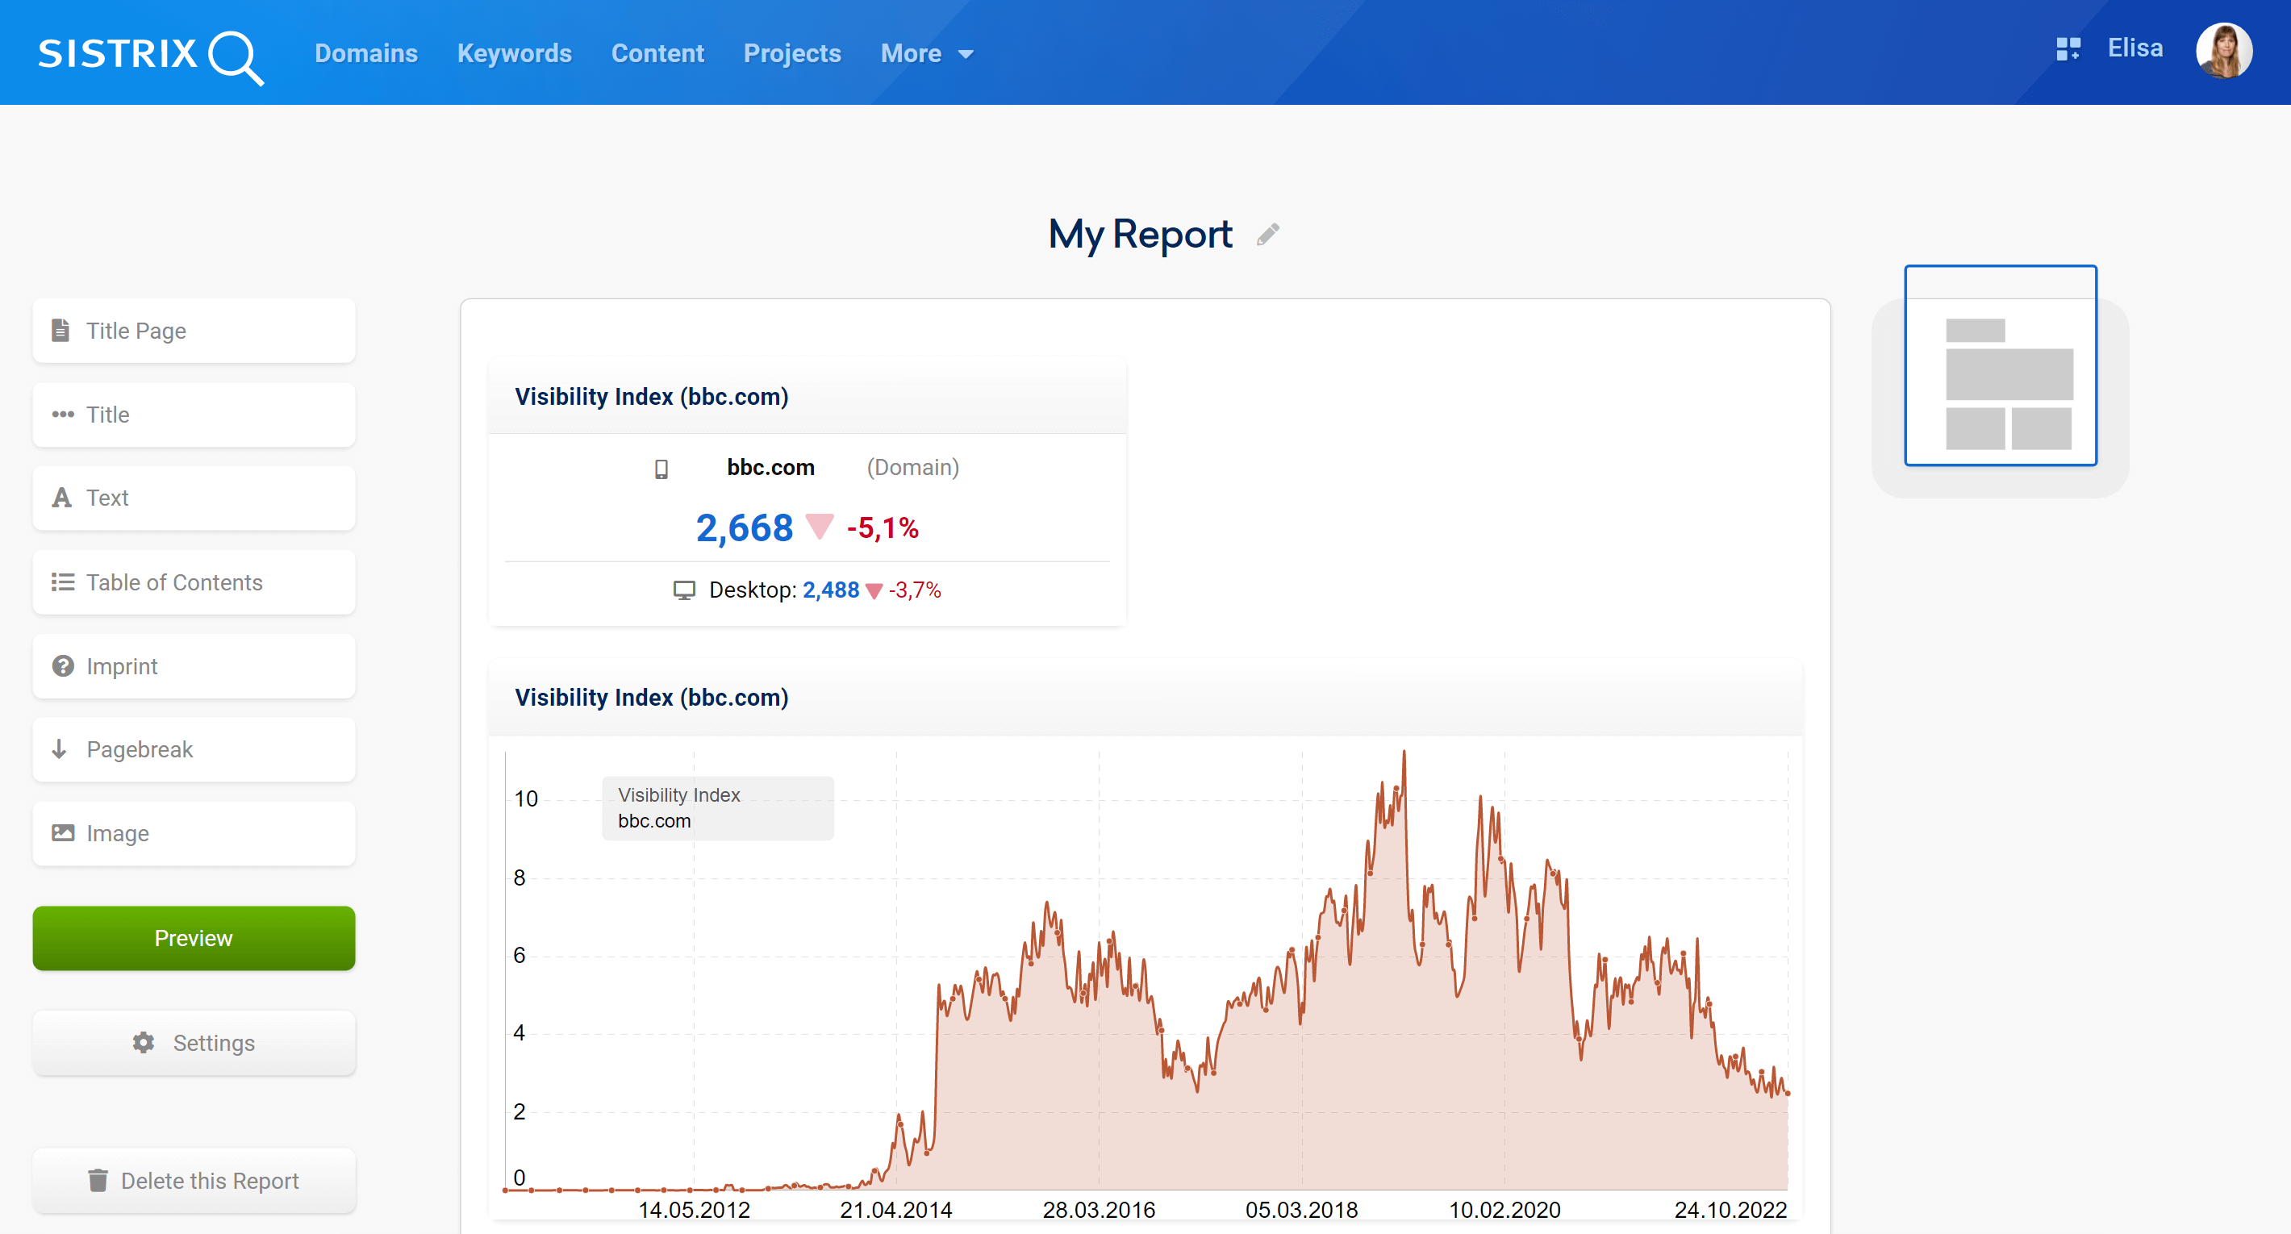Select the Desktop 2,488 value
The image size is (2291, 1234).
(x=831, y=590)
